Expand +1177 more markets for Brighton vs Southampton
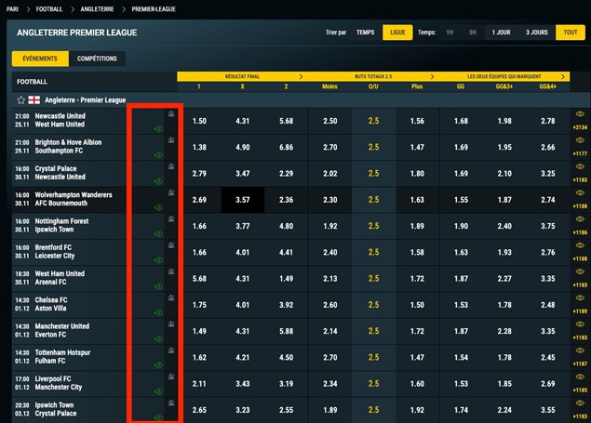The height and width of the screenshot is (423, 591). tap(580, 154)
